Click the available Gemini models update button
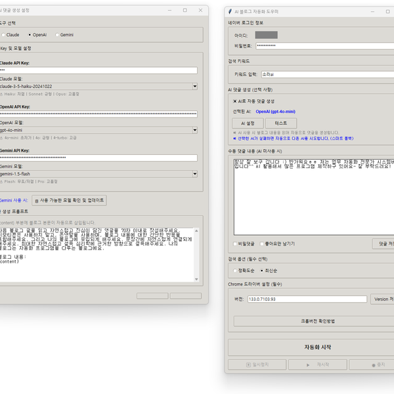Viewport: 394px width, 394px height. pyautogui.click(x=69, y=200)
